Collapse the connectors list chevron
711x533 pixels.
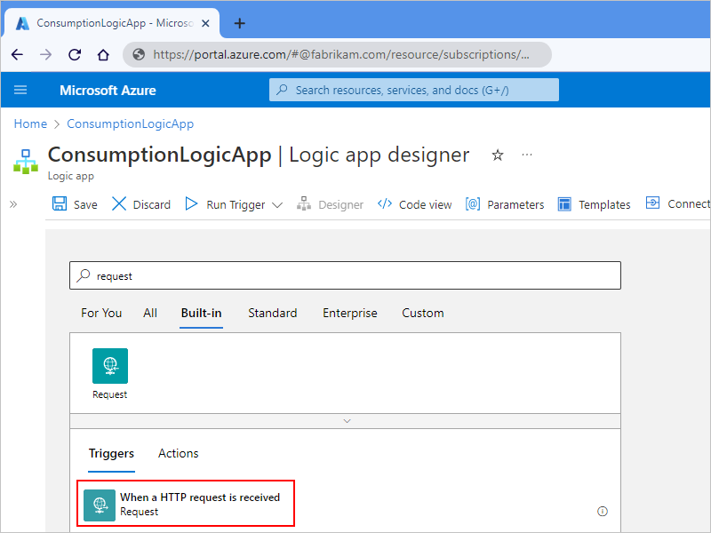tap(347, 421)
